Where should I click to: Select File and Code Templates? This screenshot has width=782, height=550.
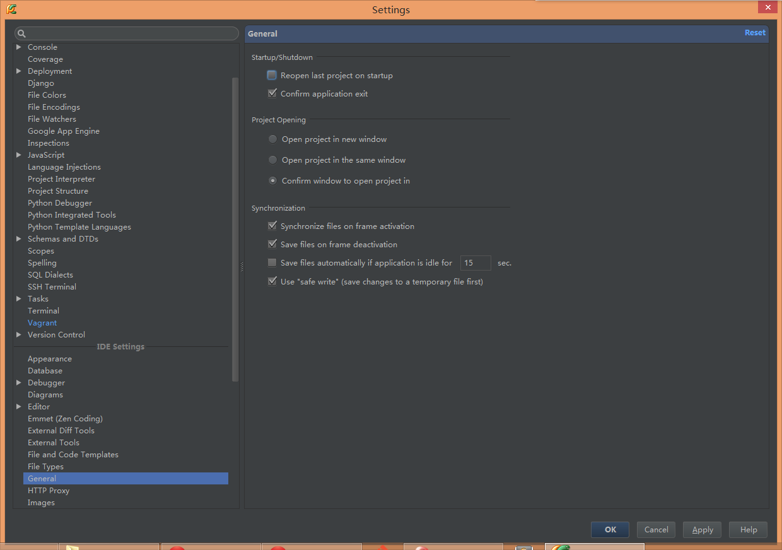tap(73, 455)
